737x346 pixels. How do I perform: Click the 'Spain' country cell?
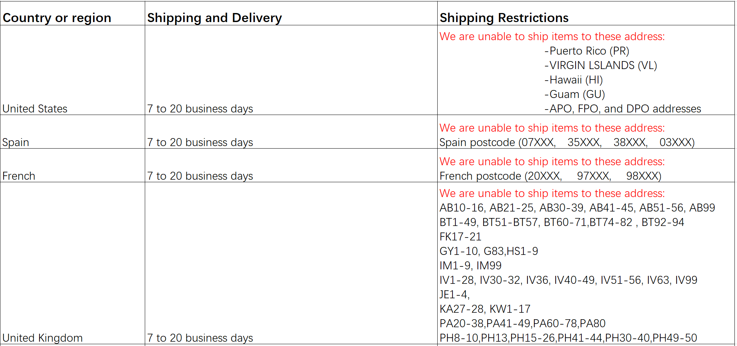point(72,132)
